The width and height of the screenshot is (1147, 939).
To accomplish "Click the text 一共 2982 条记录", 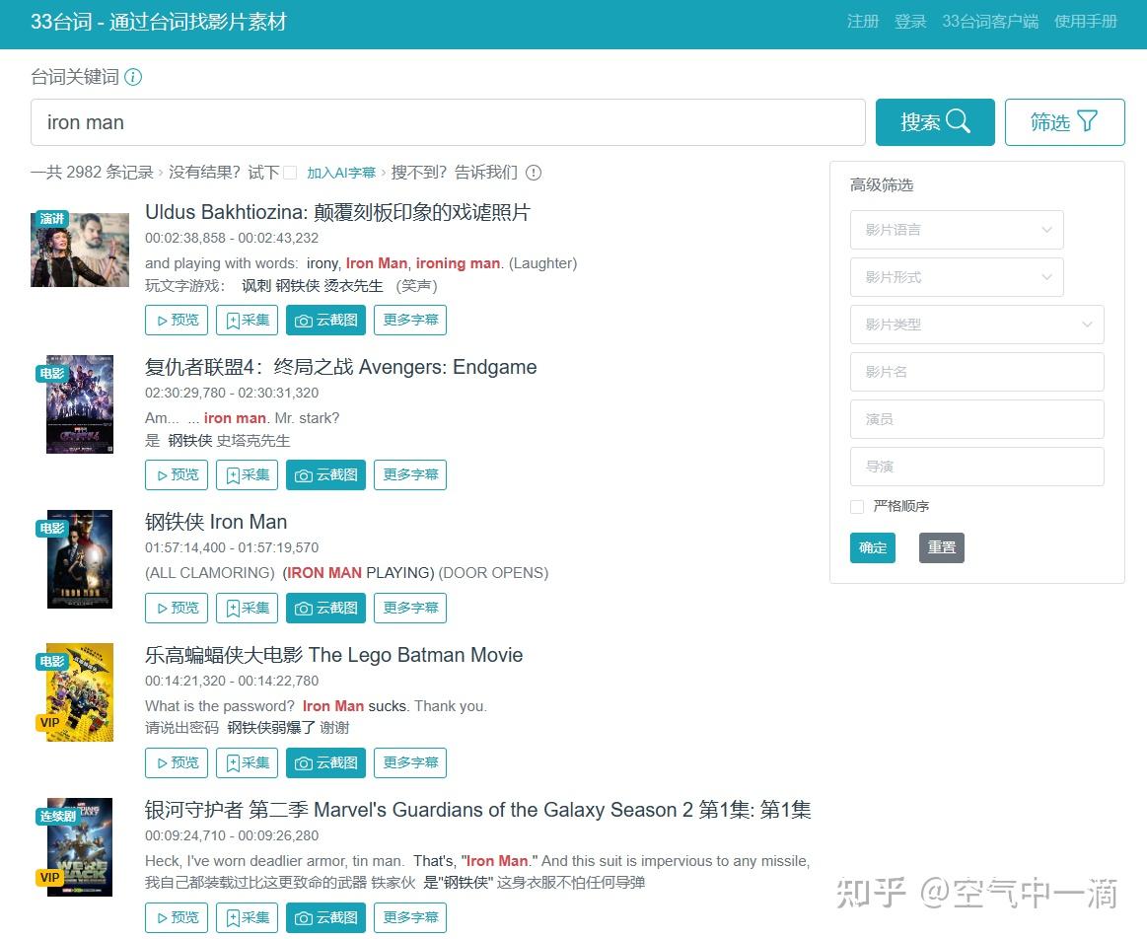I will click(92, 173).
